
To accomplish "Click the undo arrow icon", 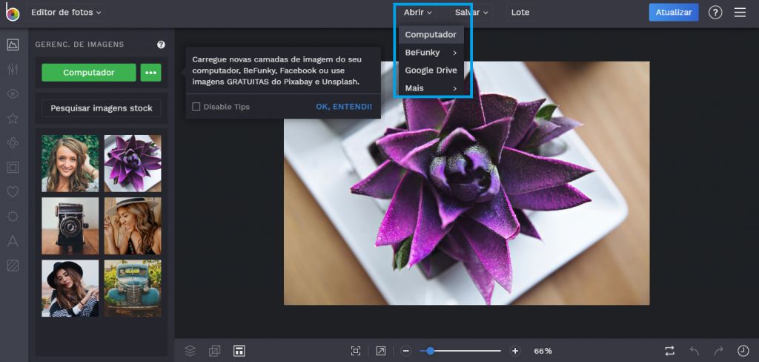I will [694, 351].
